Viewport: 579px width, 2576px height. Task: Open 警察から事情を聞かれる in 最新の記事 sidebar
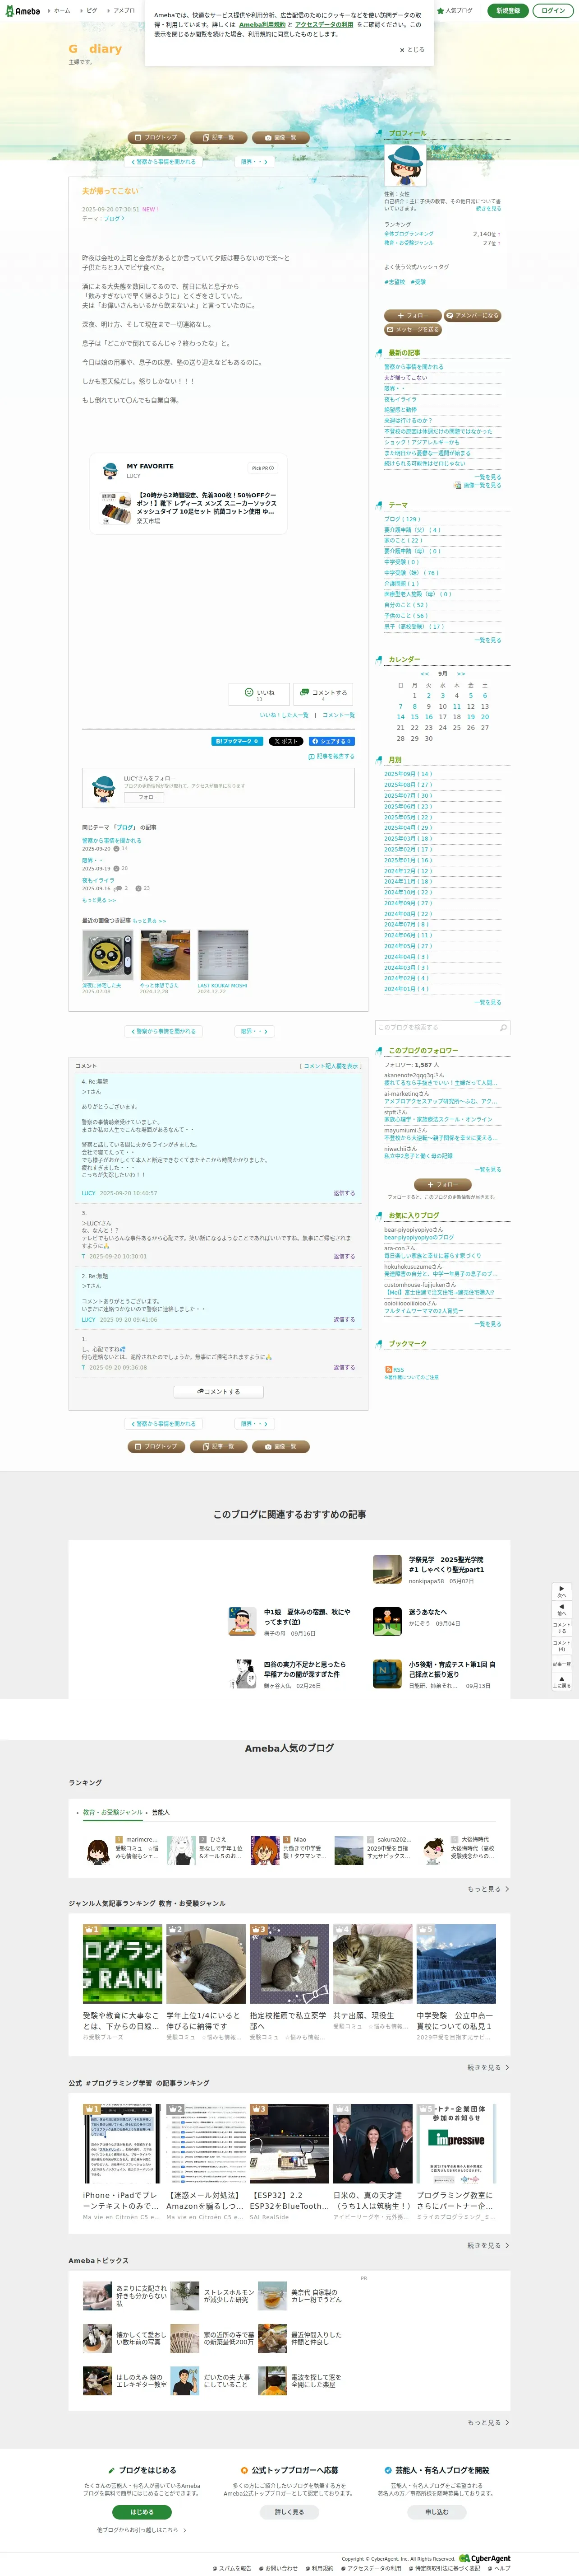pyautogui.click(x=414, y=367)
